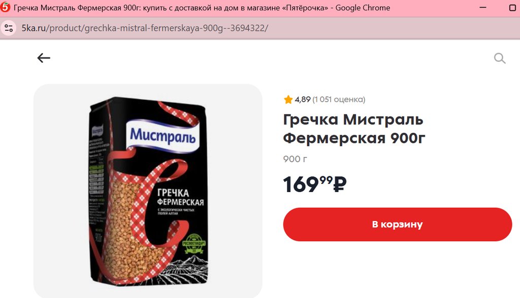Click the window title bar text
The width and height of the screenshot is (520, 298).
202,8
